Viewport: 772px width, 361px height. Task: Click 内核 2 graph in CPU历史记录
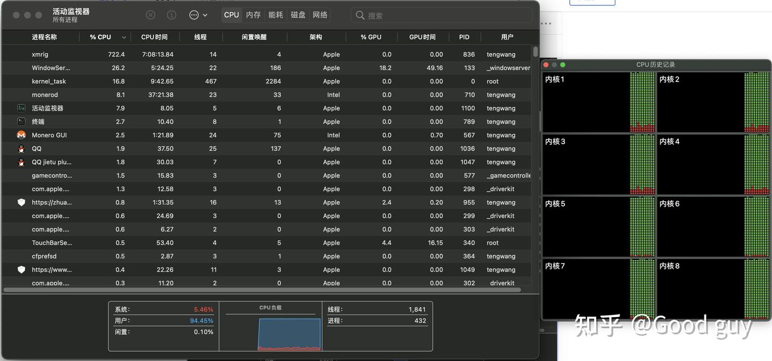pyautogui.click(x=714, y=102)
